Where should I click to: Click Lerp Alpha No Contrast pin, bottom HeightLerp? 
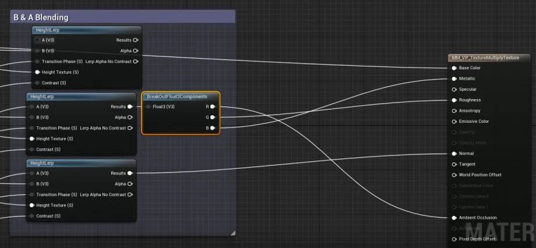click(x=130, y=194)
